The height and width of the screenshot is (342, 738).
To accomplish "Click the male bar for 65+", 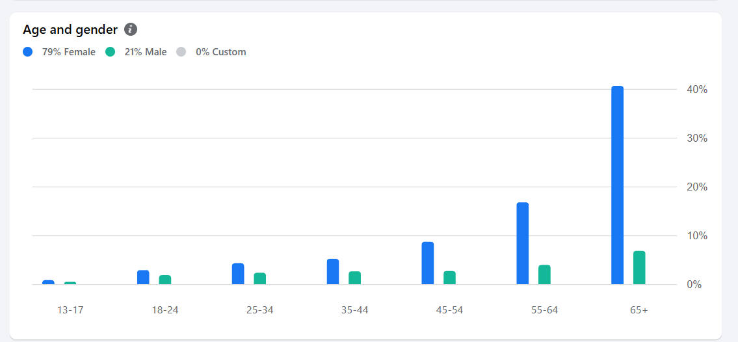I will click(x=639, y=268).
